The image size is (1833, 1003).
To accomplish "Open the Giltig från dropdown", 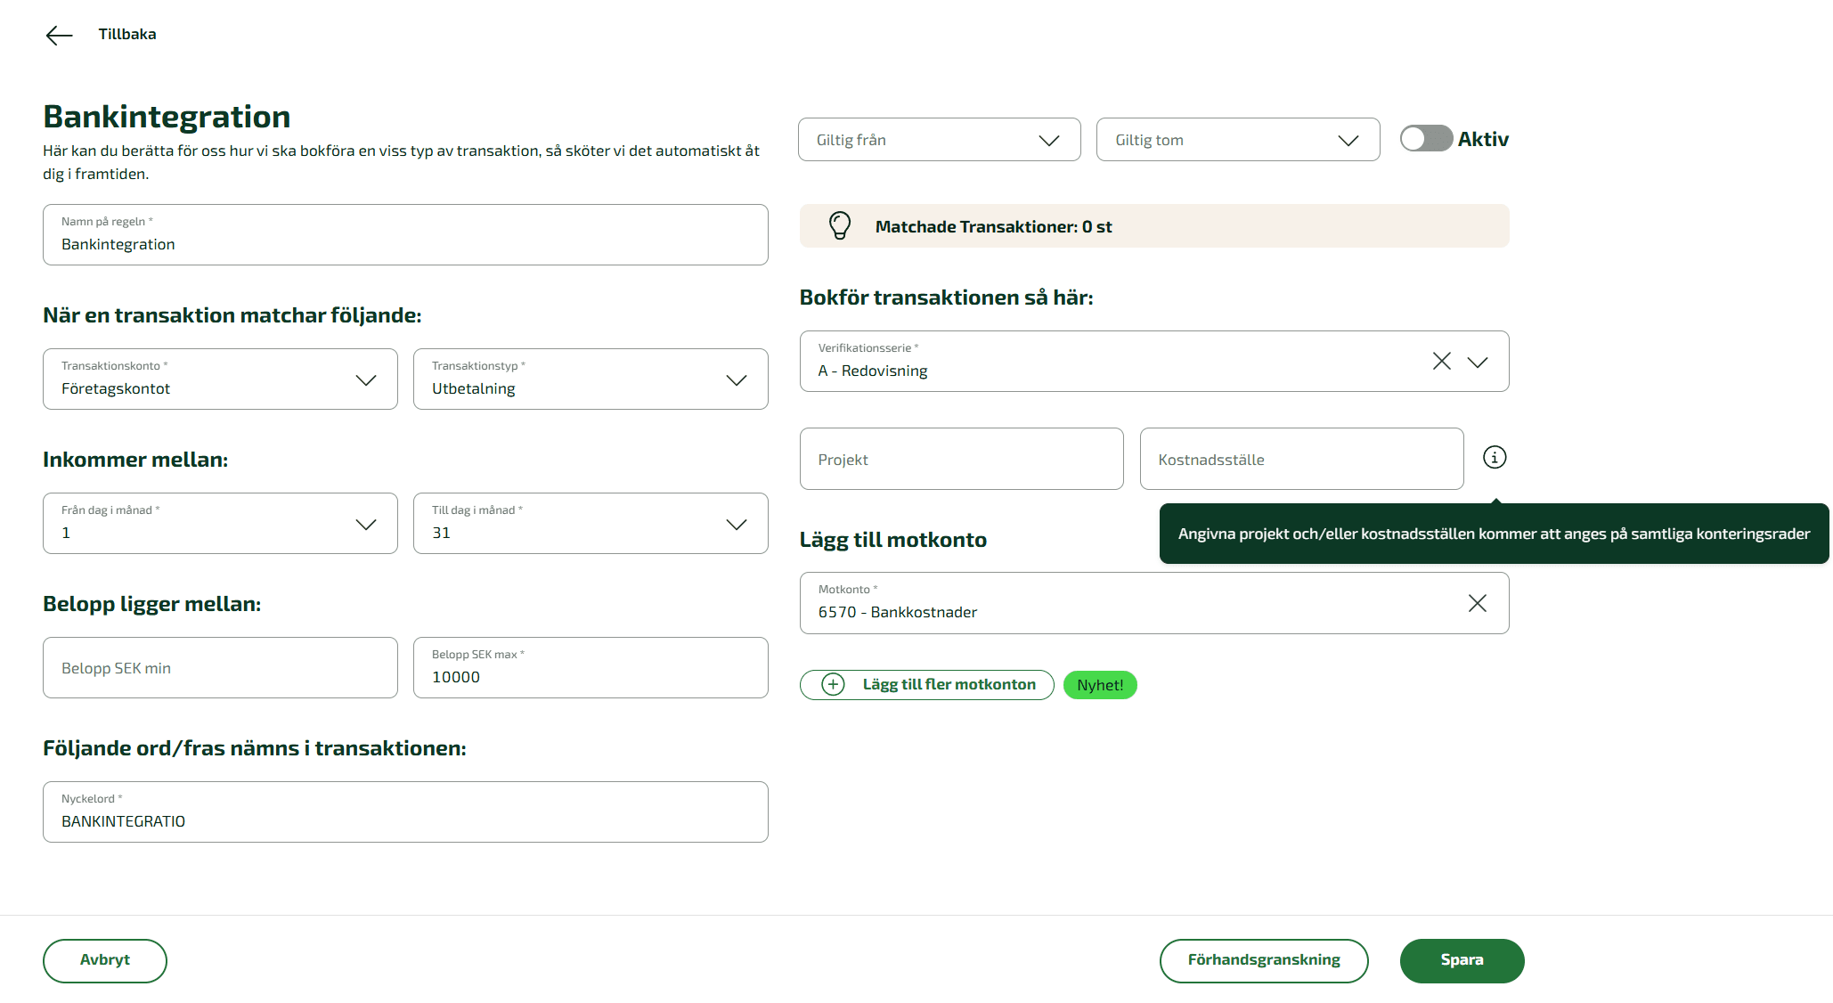I will [x=939, y=140].
